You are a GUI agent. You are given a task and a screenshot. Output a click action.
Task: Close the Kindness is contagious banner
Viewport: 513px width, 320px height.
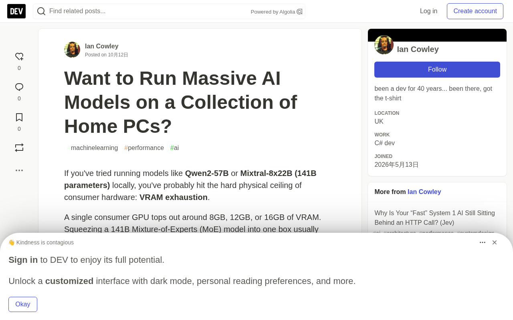(495, 242)
